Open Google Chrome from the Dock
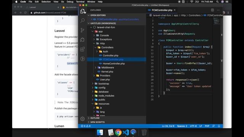The image size is (244, 137). (x=118, y=132)
